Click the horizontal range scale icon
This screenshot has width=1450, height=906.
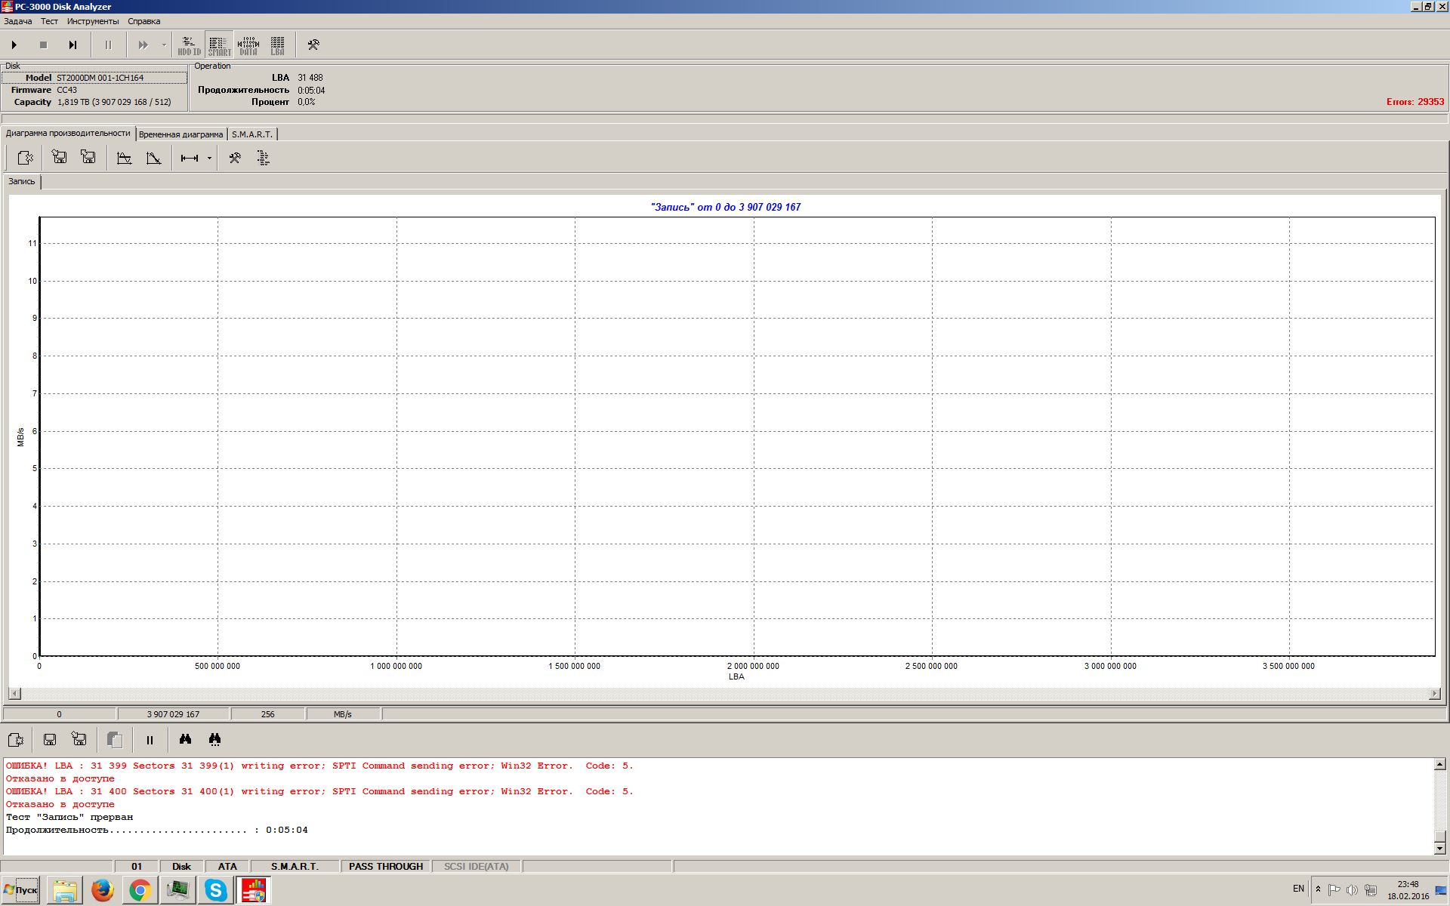(x=189, y=158)
